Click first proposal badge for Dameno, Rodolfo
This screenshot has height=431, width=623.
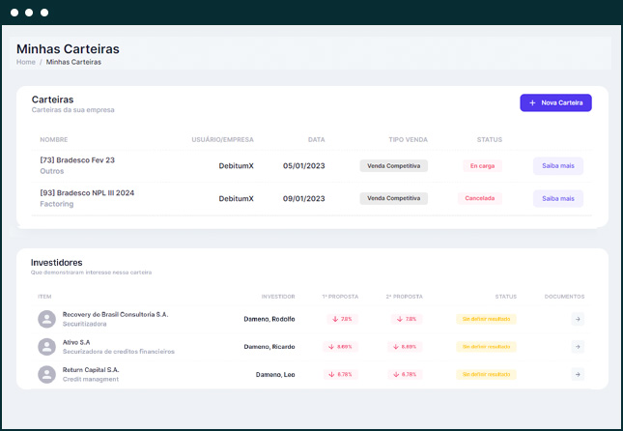point(343,319)
